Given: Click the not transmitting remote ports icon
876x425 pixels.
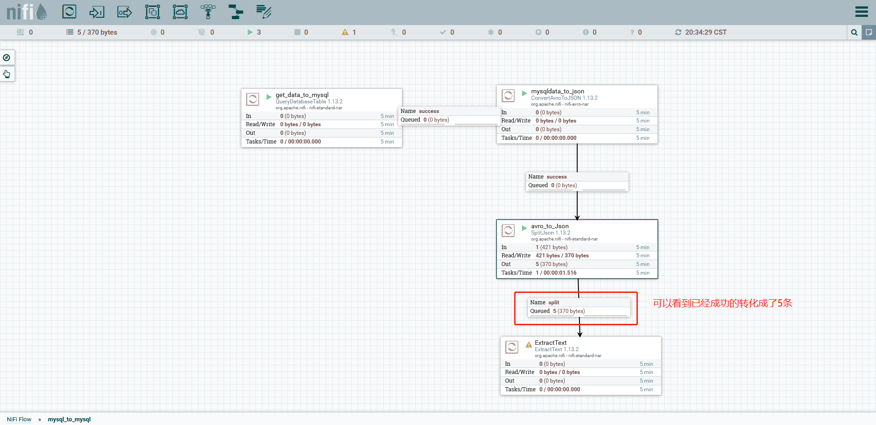Looking at the screenshot, I should pyautogui.click(x=202, y=32).
